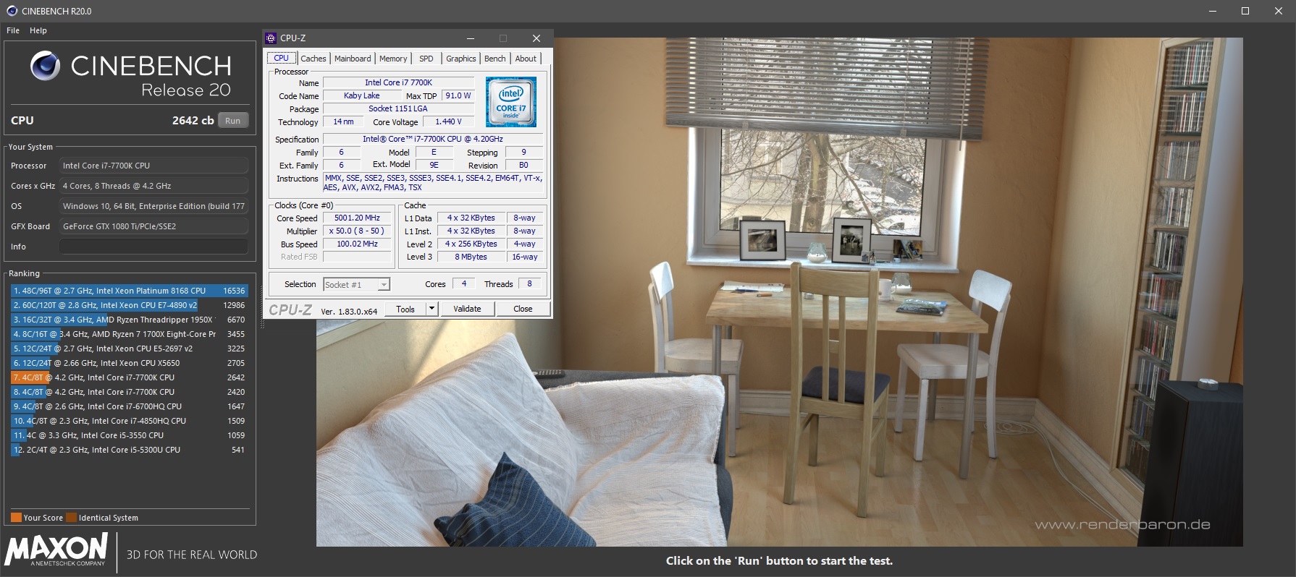The image size is (1296, 577).
Task: Expand the Tools dropdown arrow
Action: point(432,309)
